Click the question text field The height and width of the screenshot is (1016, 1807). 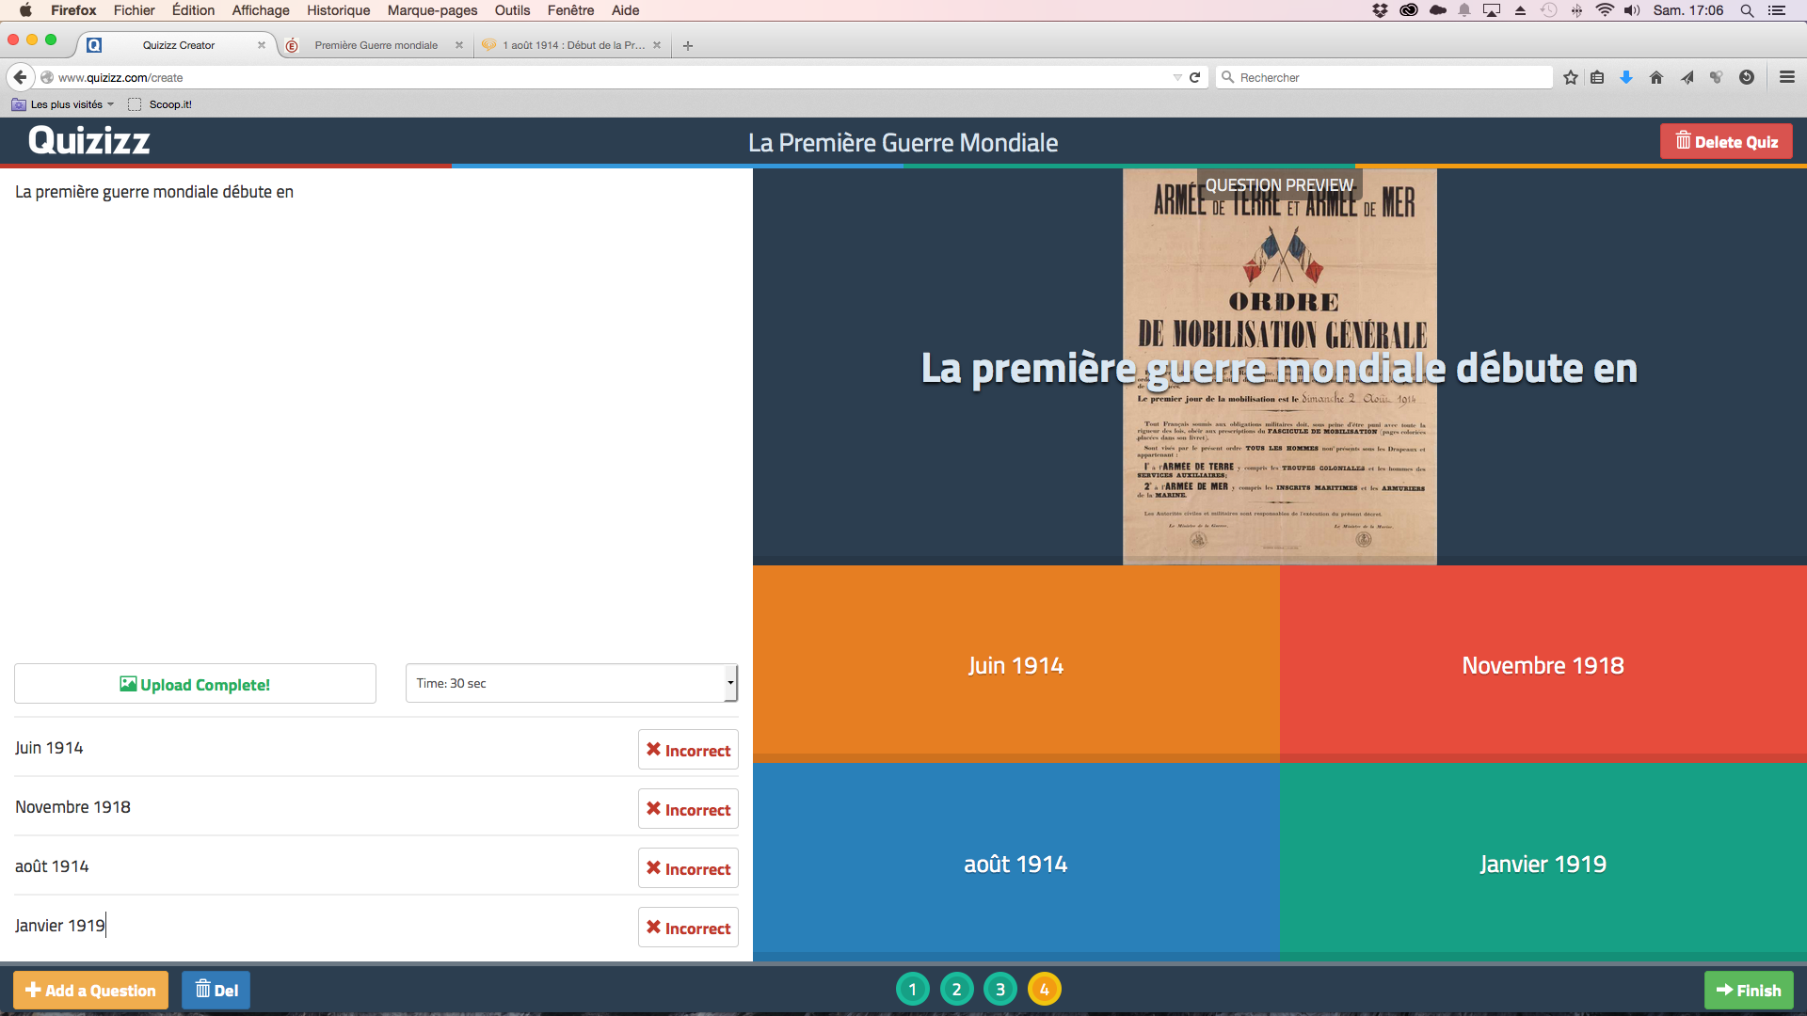[x=376, y=414]
